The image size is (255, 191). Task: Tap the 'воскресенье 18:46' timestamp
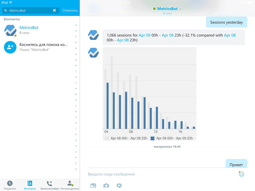tap(167, 147)
